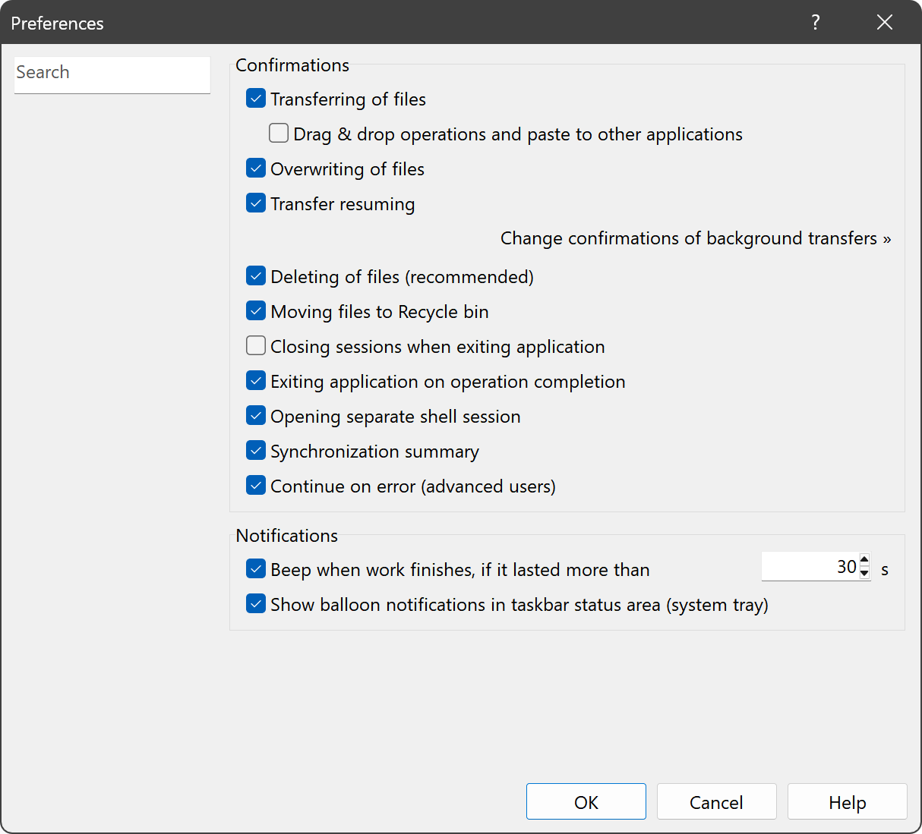This screenshot has width=922, height=834.
Task: Toggle Beep when work finishes checkbox
Action: [x=257, y=569]
